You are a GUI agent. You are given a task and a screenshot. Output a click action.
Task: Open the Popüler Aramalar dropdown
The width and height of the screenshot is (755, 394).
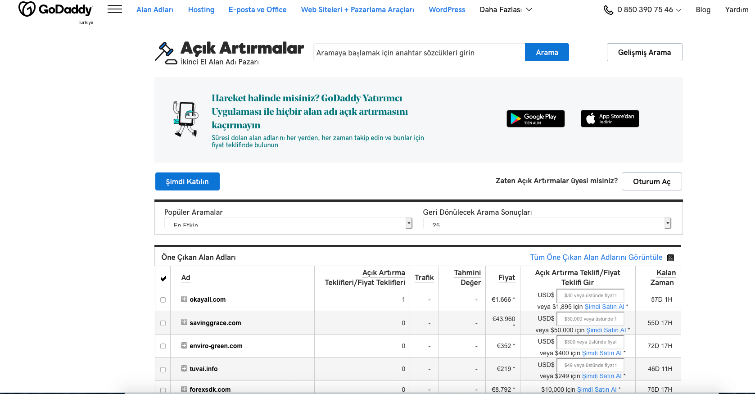(x=288, y=223)
